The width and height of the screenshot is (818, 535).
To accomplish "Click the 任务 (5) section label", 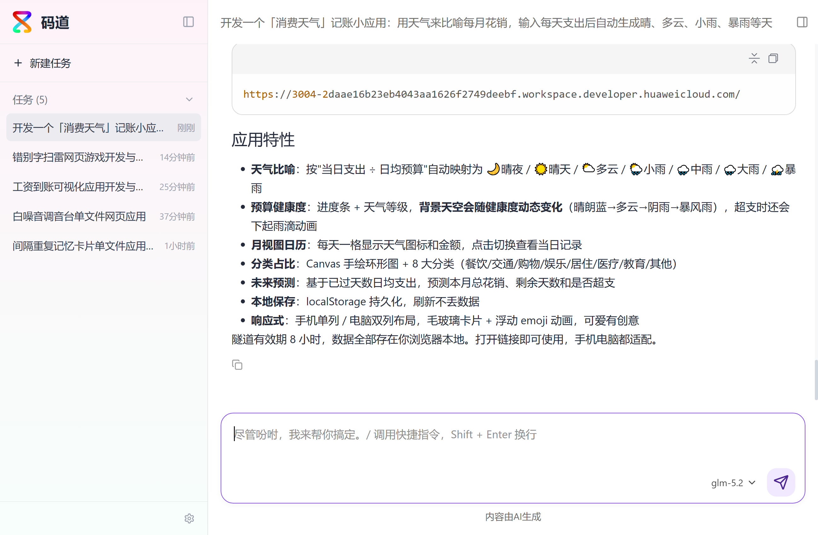I will point(30,100).
